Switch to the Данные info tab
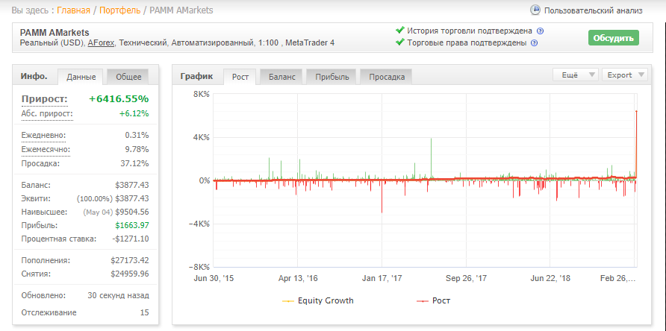 [x=81, y=77]
